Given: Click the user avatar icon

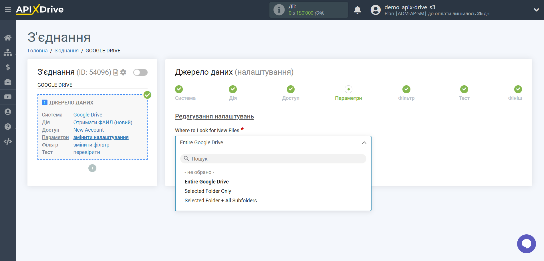Looking at the screenshot, I should pyautogui.click(x=376, y=10).
